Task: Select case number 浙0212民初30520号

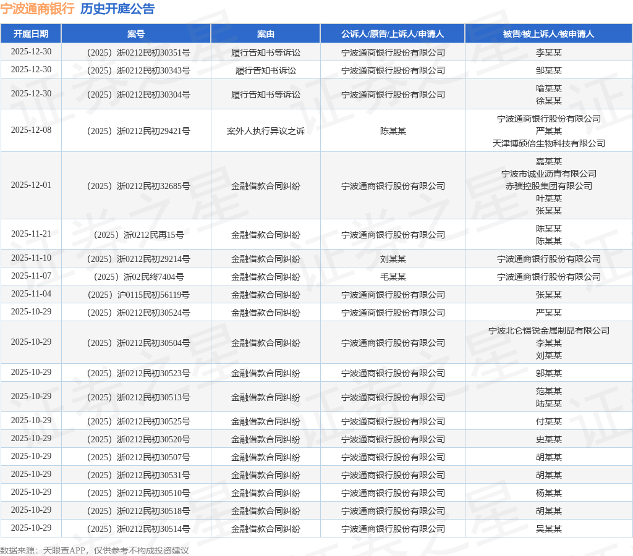Action: click(138, 439)
